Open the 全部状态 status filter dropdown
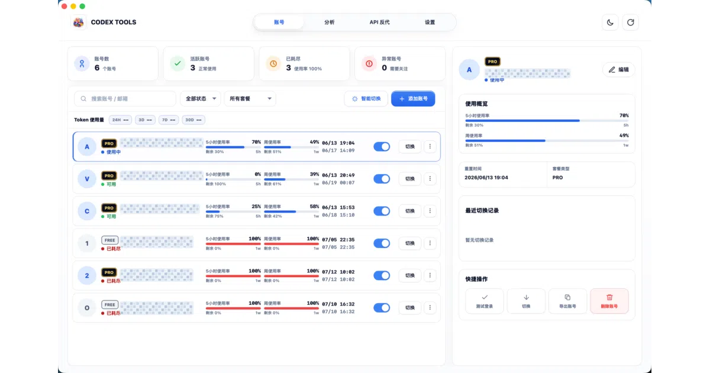The image size is (710, 373). (x=200, y=99)
